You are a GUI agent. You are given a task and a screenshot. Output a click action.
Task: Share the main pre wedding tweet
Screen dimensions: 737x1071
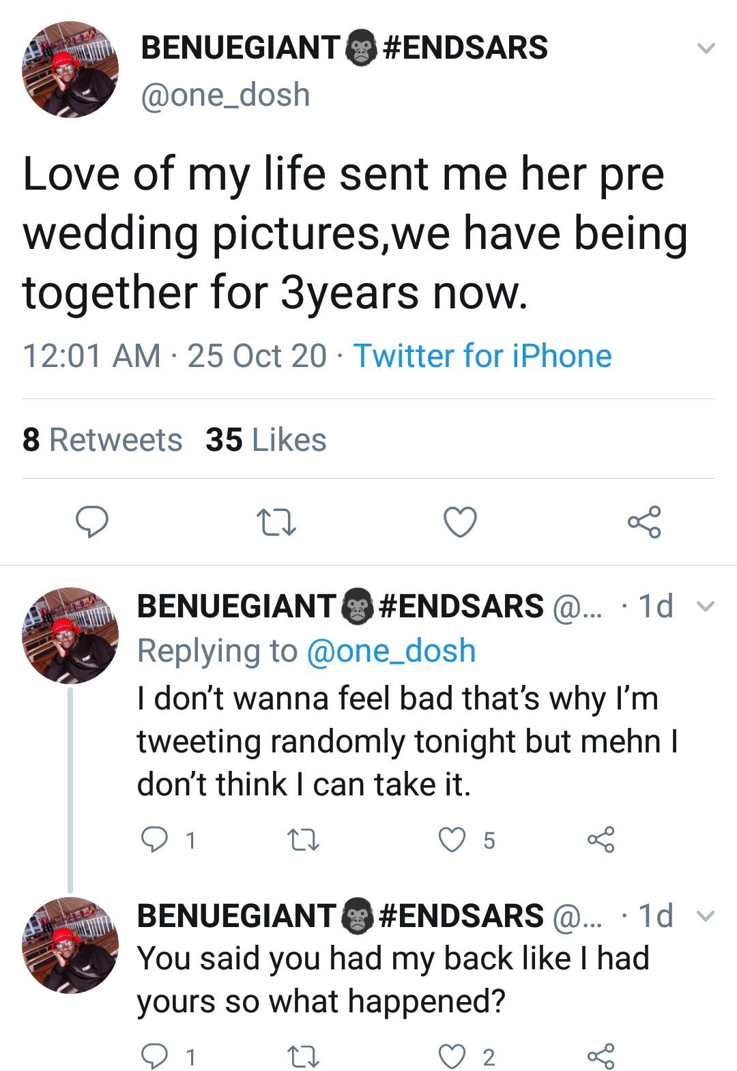644,523
